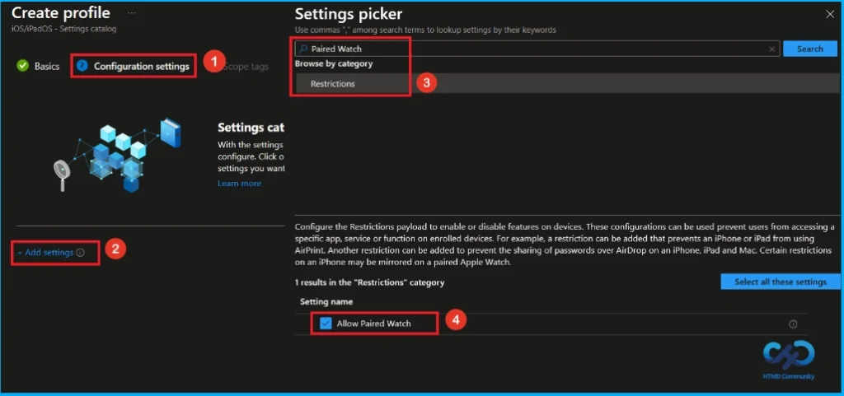The image size is (844, 396).
Task: Focus the Paired Watch search field
Action: click(538, 49)
